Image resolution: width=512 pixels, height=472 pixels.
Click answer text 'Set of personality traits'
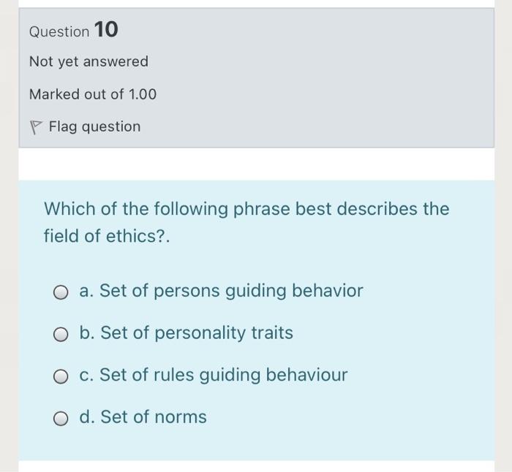[x=197, y=333]
